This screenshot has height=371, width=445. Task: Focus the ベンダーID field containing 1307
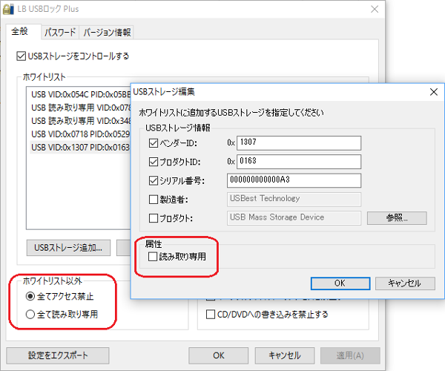[299, 142]
